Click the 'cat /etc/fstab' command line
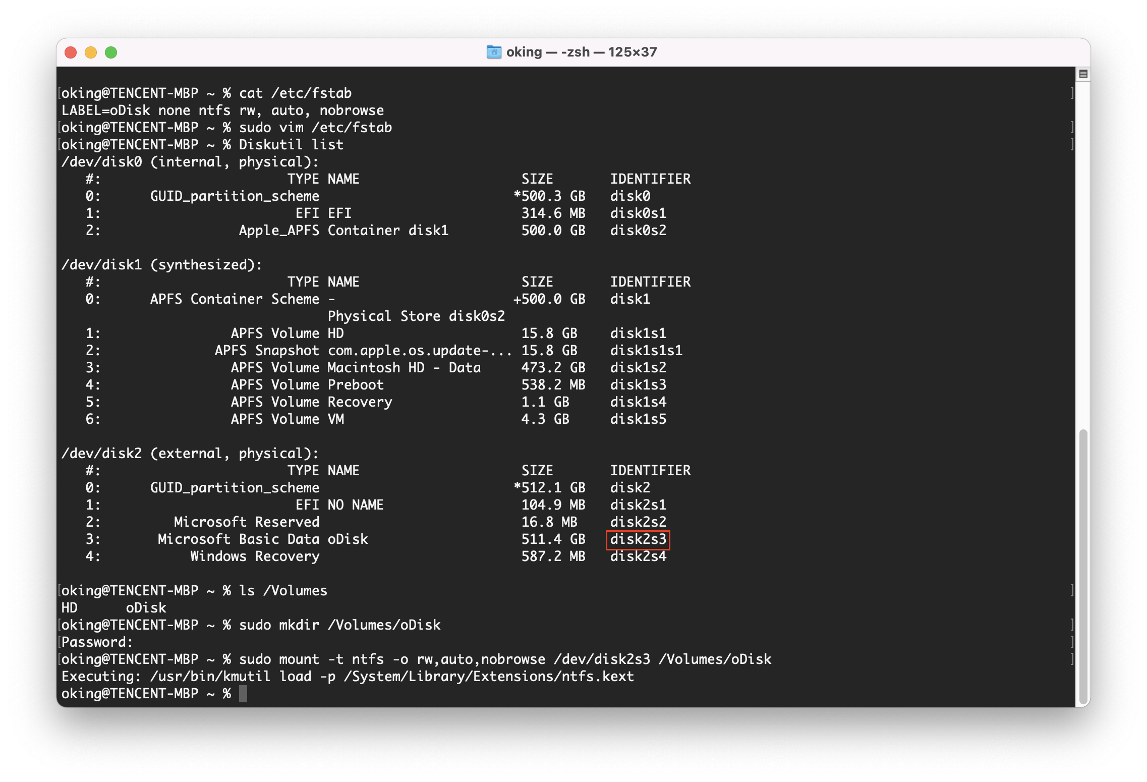The height and width of the screenshot is (782, 1147). (x=295, y=93)
